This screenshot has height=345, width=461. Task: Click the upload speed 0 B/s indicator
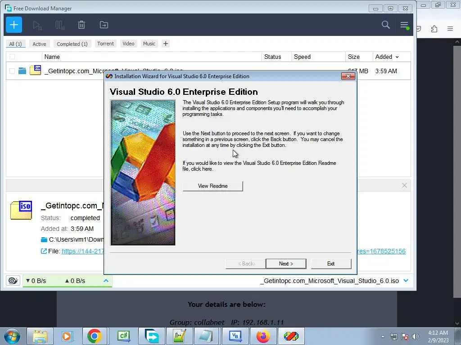(x=75, y=281)
